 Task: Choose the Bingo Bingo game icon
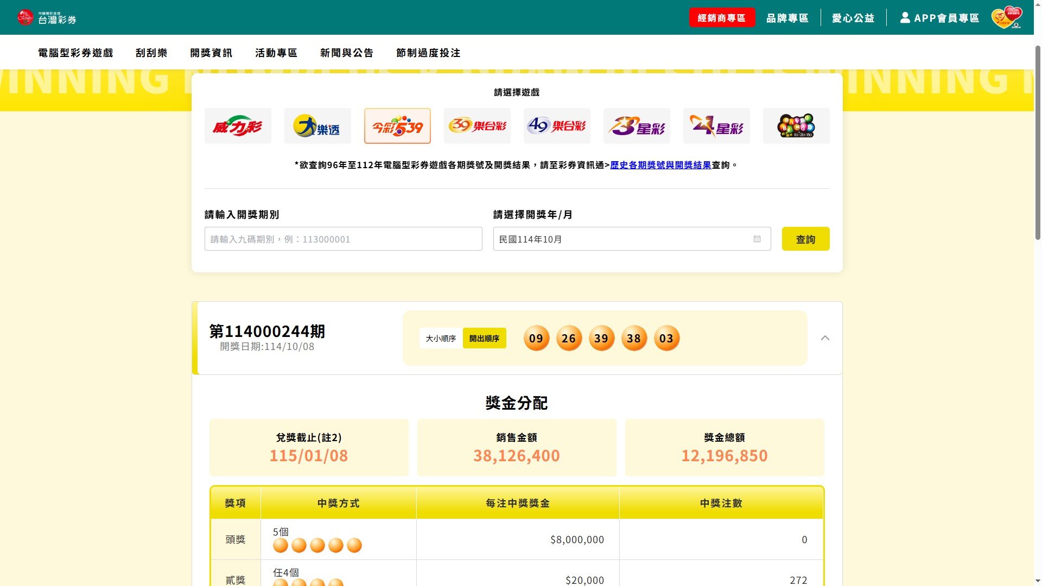point(796,126)
